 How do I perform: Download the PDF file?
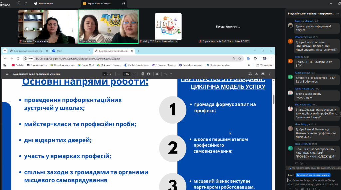(257, 74)
